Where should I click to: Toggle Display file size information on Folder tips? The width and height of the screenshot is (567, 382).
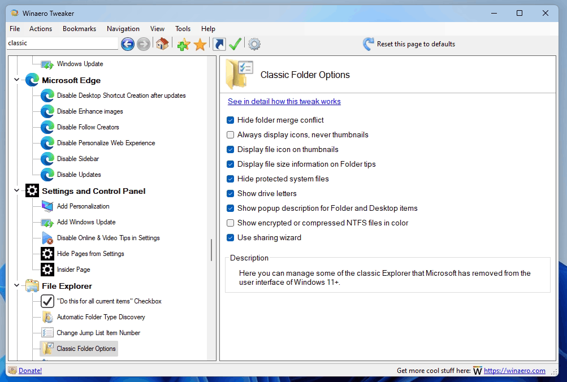pyautogui.click(x=230, y=164)
